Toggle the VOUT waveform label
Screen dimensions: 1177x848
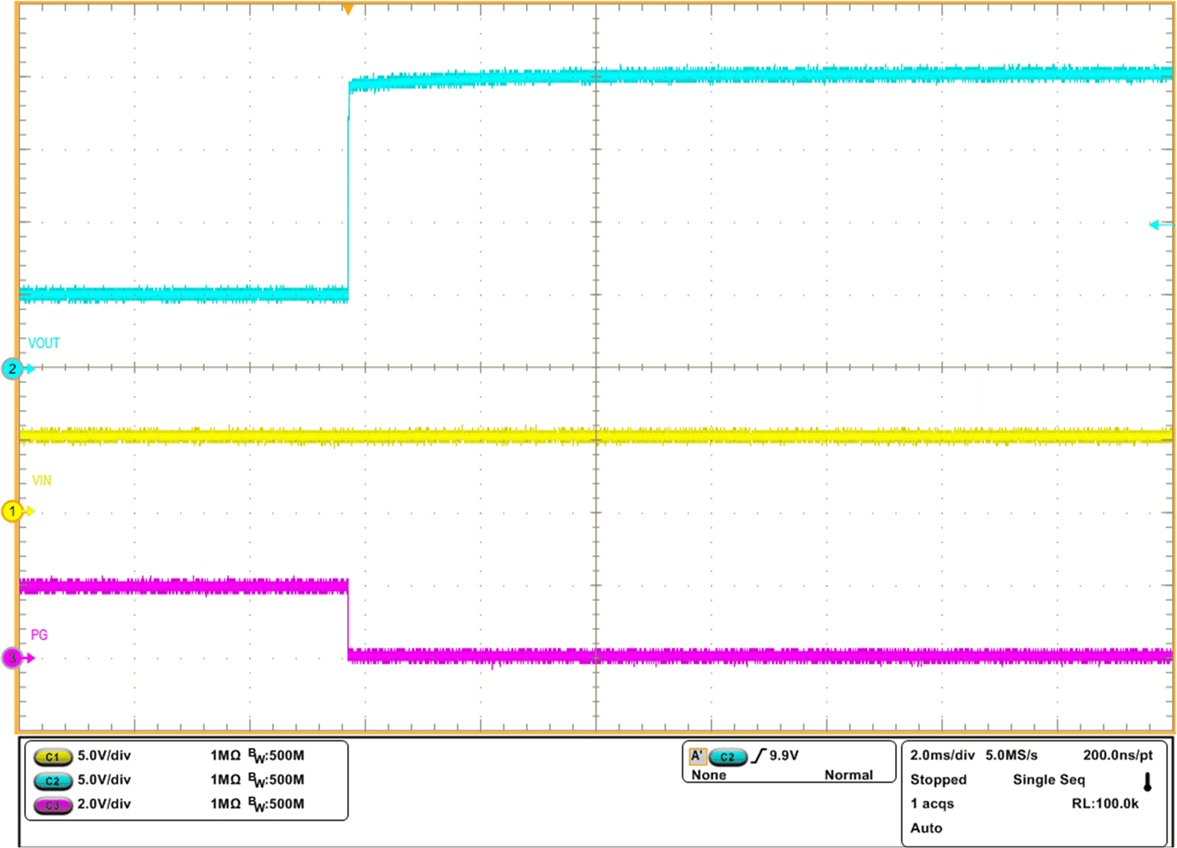[44, 343]
